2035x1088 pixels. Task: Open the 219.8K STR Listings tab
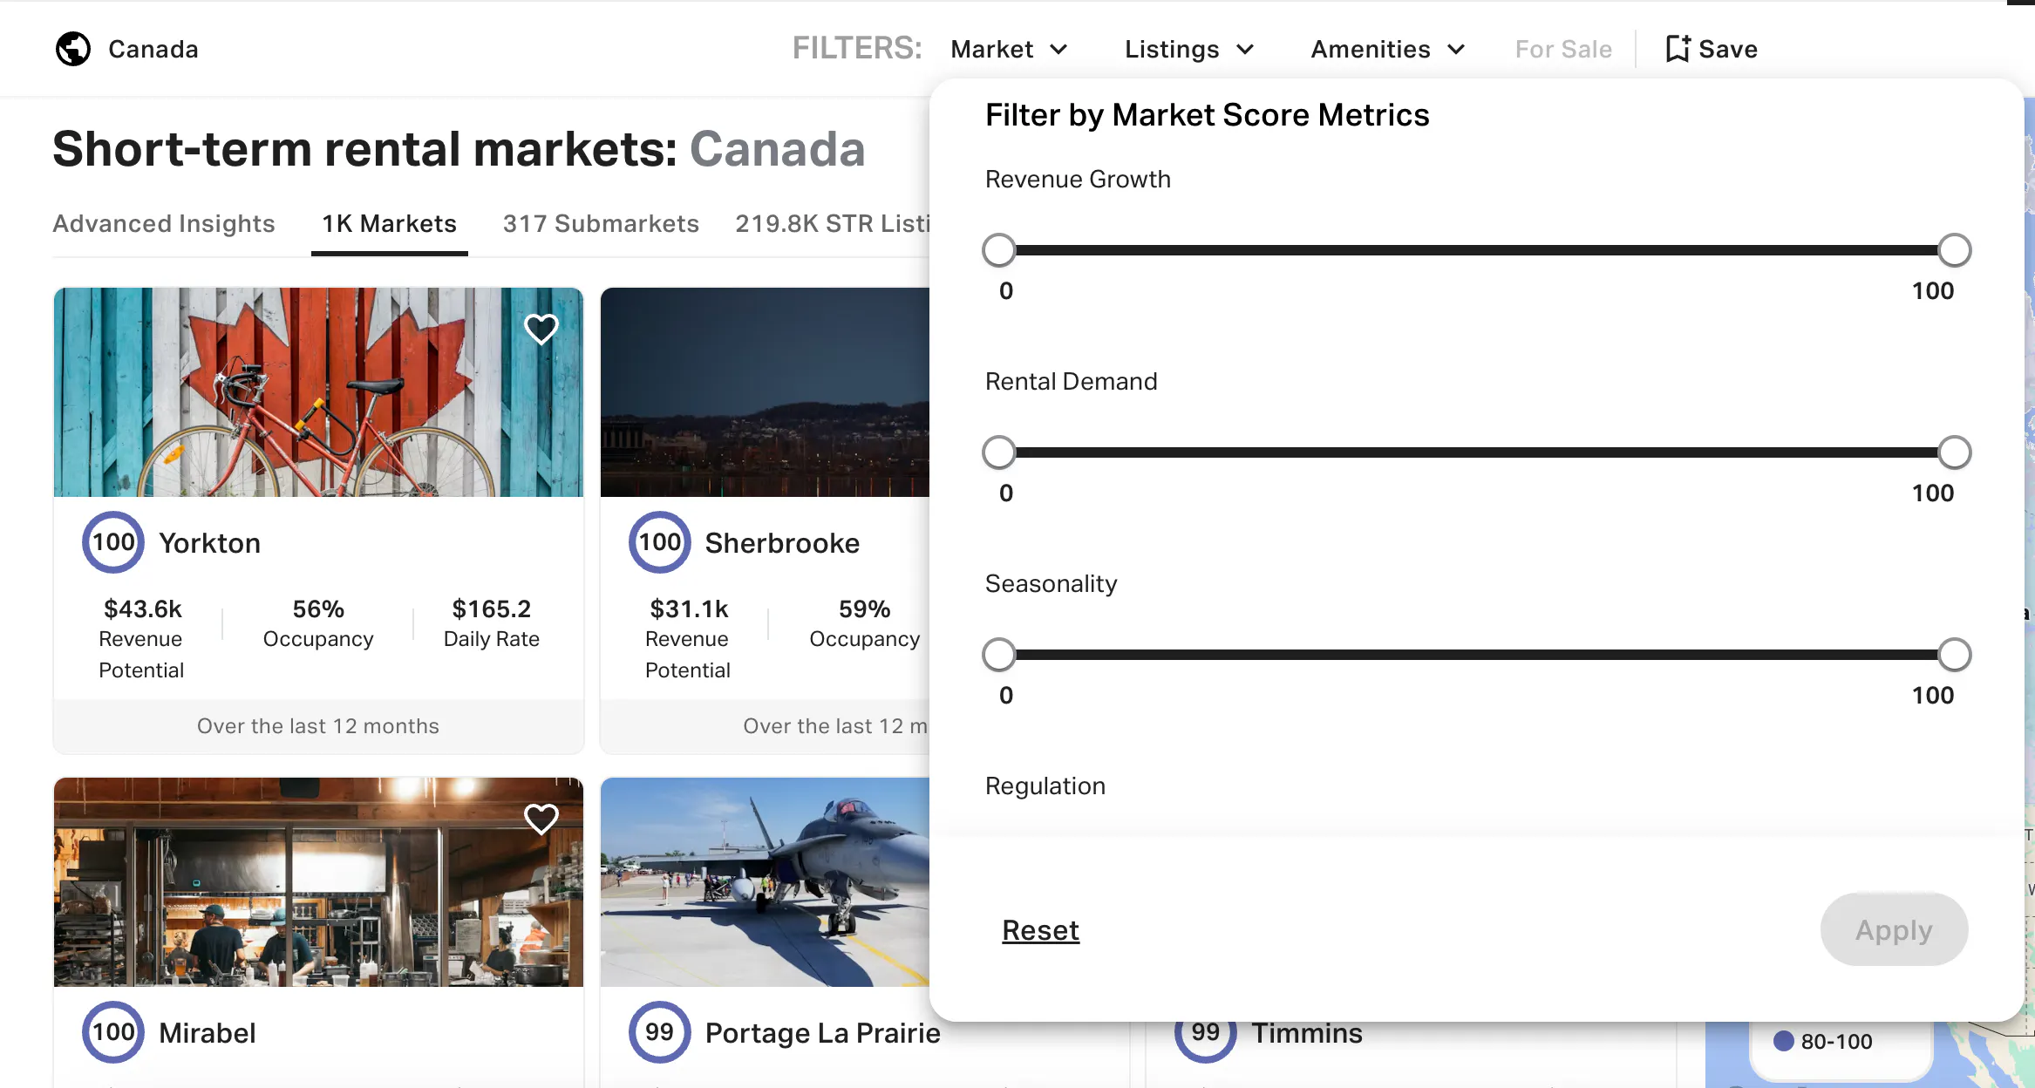pyautogui.click(x=832, y=224)
